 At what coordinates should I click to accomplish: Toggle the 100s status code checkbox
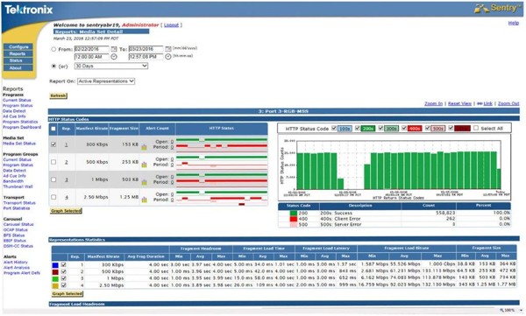[x=334, y=128]
